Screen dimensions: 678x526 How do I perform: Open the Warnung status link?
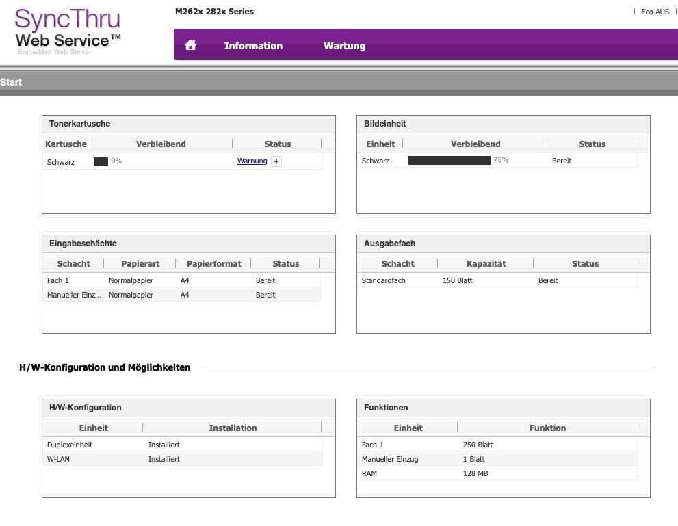click(x=252, y=161)
